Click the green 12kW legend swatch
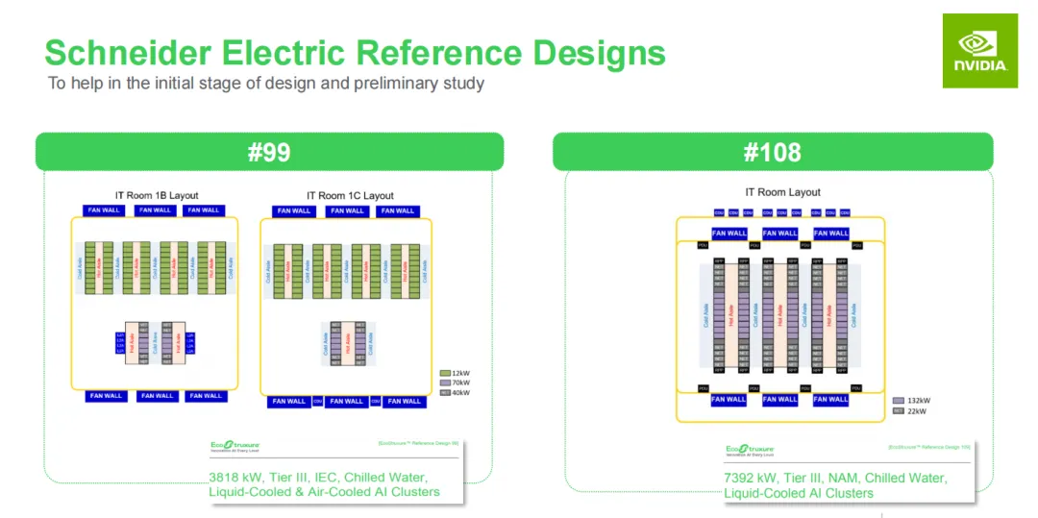This screenshot has height=518, width=1038. click(445, 373)
